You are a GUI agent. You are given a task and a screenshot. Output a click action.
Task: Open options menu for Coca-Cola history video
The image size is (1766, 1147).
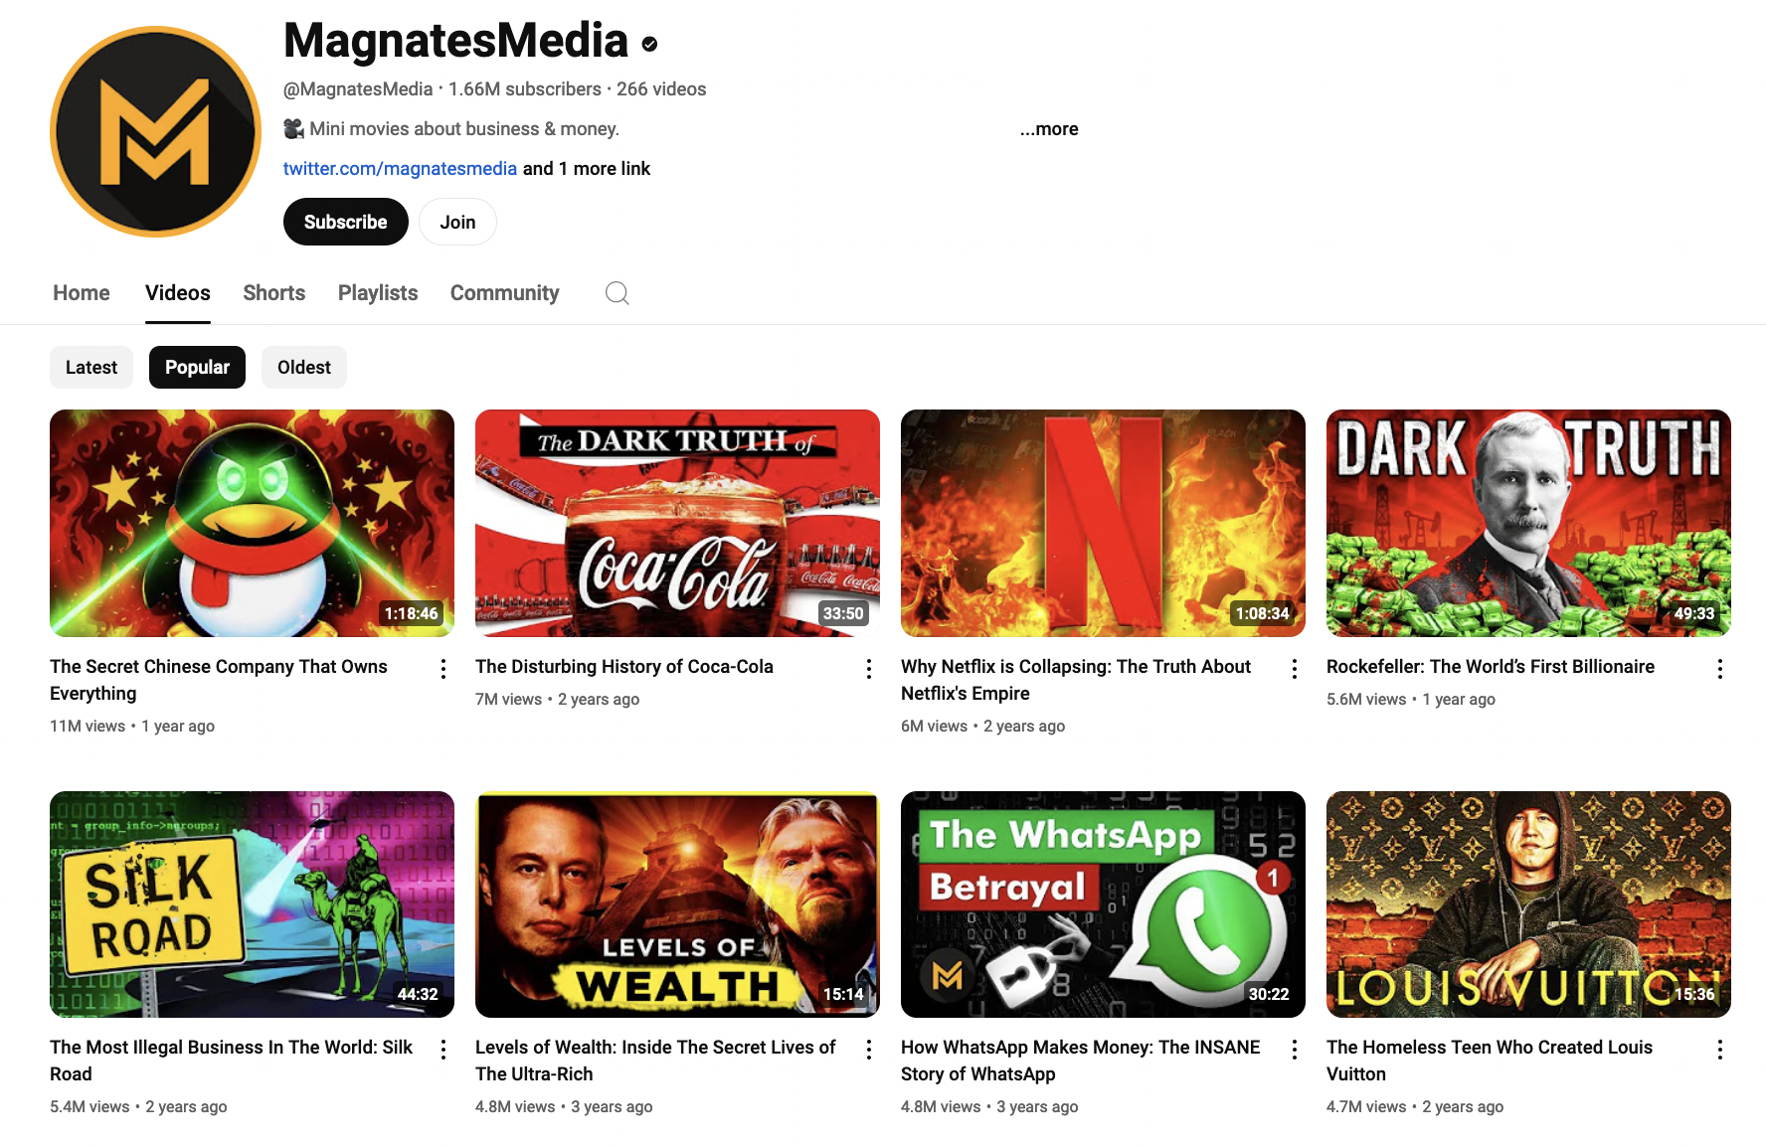pos(869,669)
